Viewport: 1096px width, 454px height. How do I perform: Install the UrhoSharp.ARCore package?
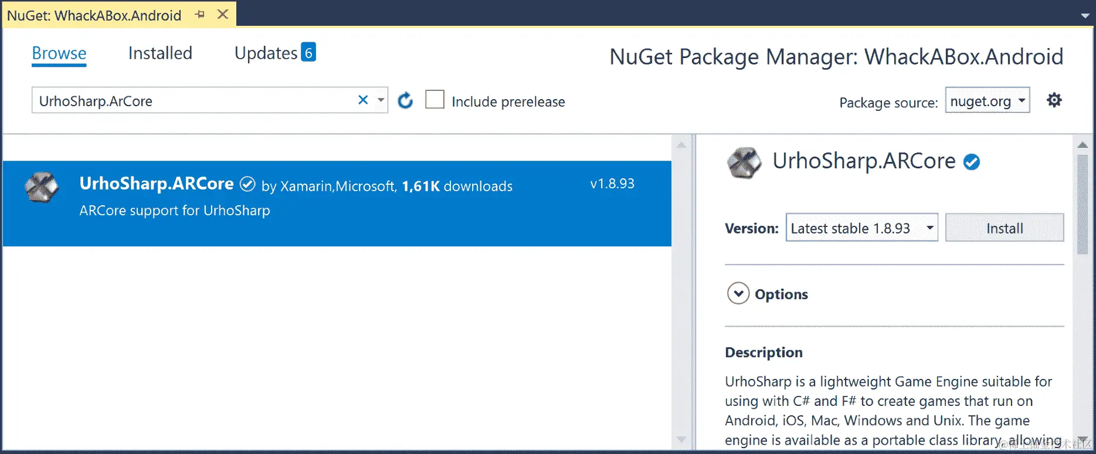pos(1005,228)
